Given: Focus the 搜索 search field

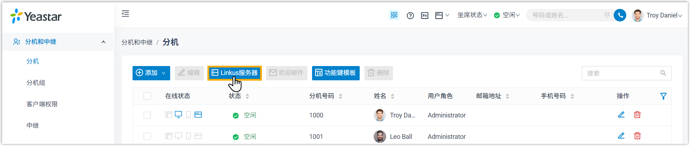Looking at the screenshot, I should (x=622, y=73).
